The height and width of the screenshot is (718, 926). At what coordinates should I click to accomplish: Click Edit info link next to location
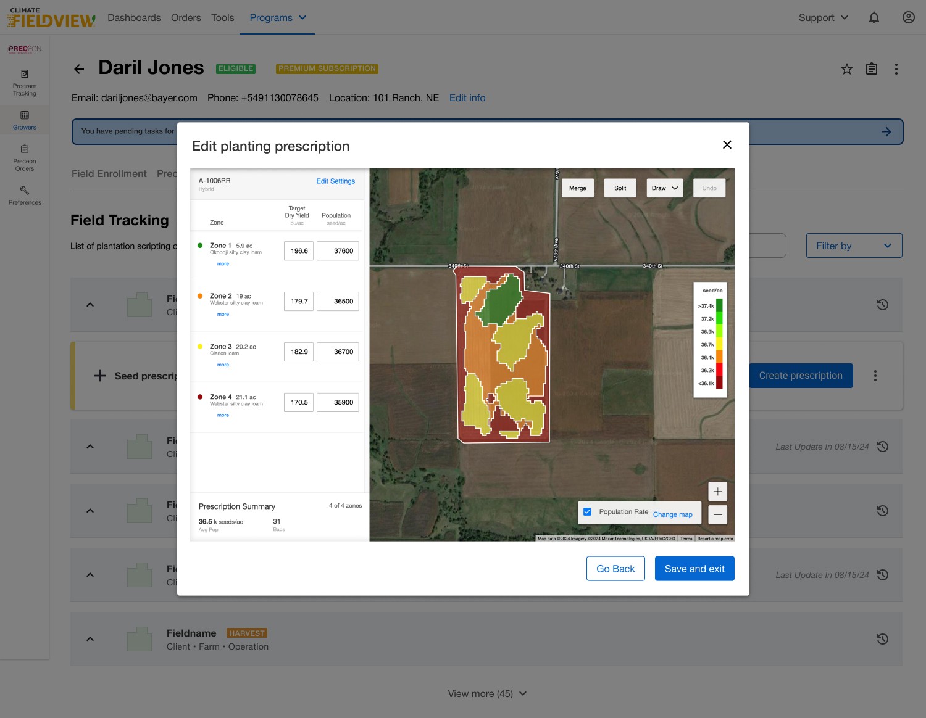[x=467, y=98]
